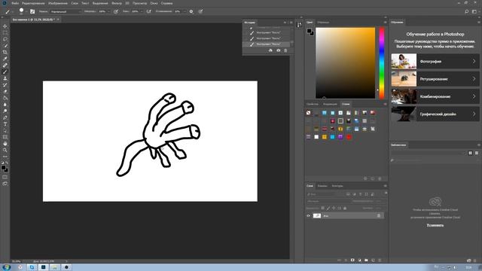This screenshot has height=271, width=482.
Task: Add new adjustment layer icon
Action: [359, 260]
